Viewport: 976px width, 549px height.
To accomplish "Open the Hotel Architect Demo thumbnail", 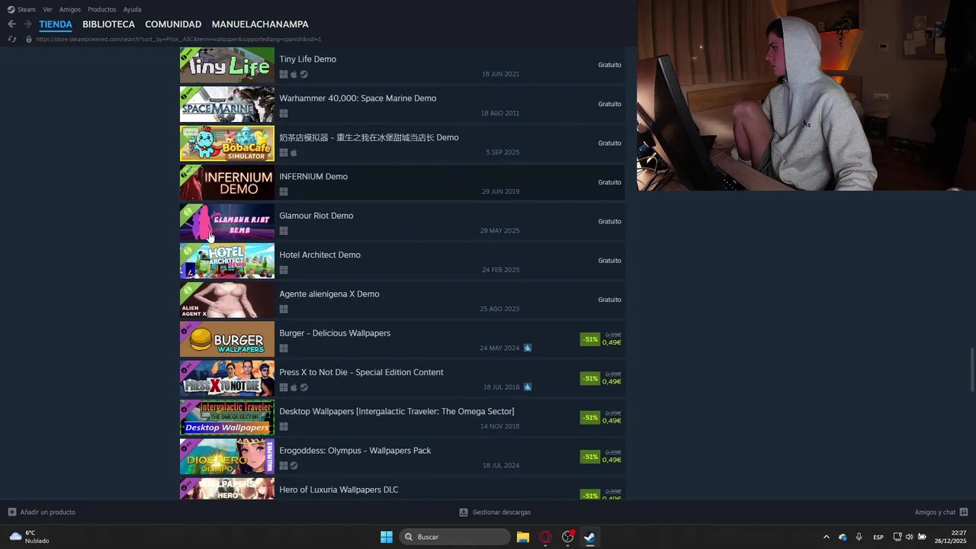I will pyautogui.click(x=227, y=261).
